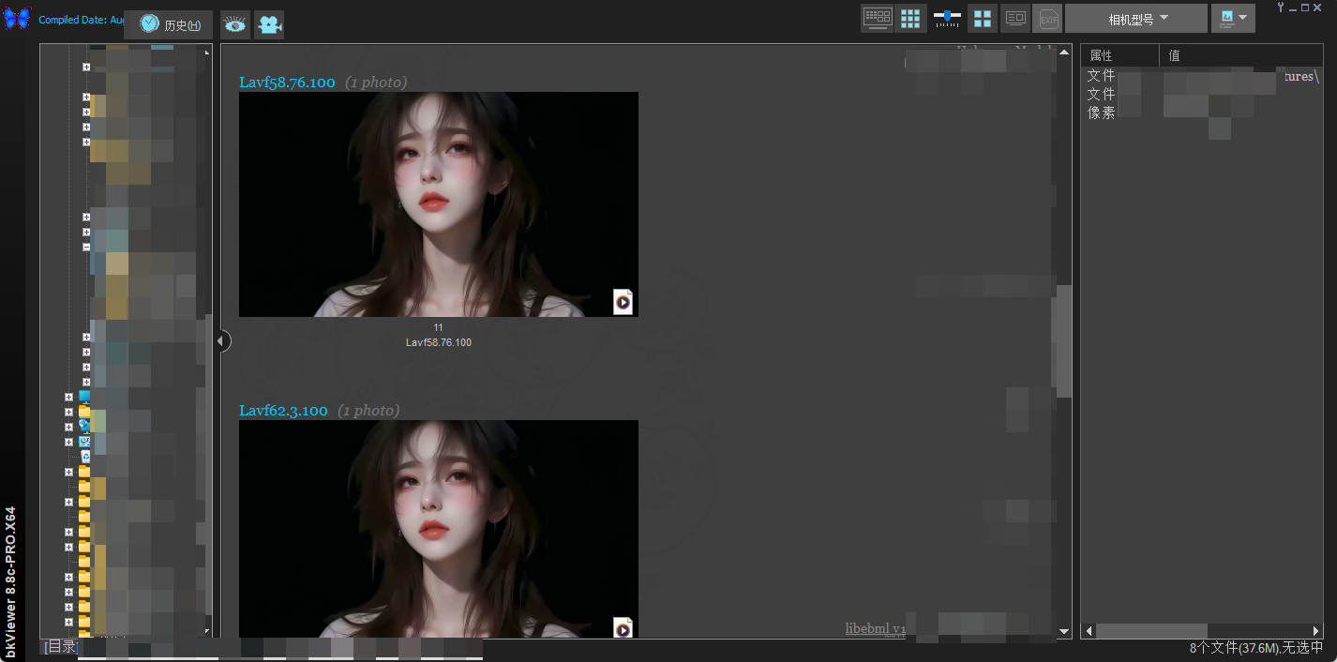Click the 属性 column header
Image resolution: width=1337 pixels, height=662 pixels.
(1119, 55)
